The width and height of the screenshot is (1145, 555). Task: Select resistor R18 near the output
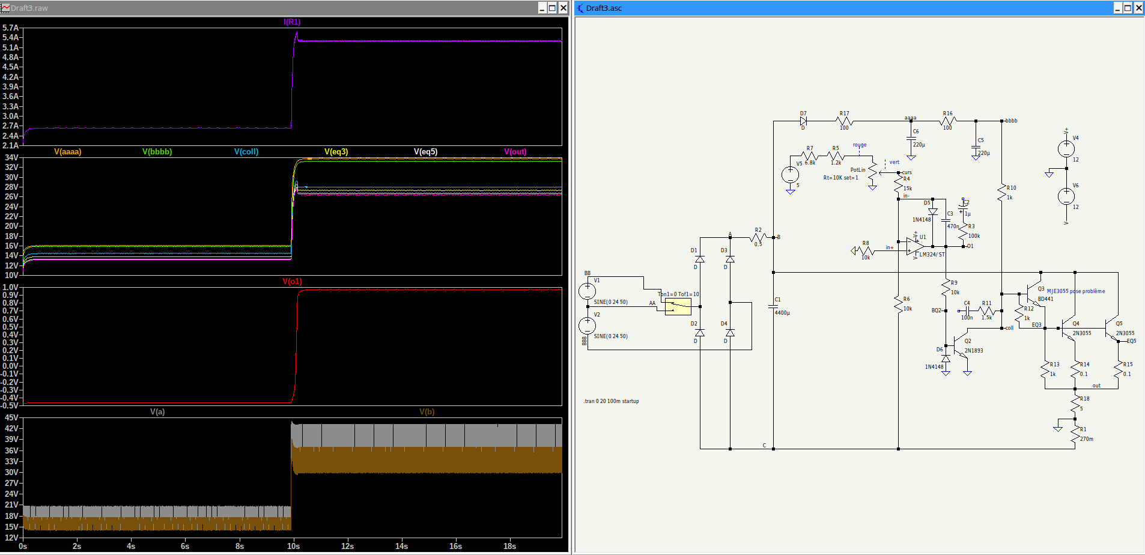coord(1075,404)
